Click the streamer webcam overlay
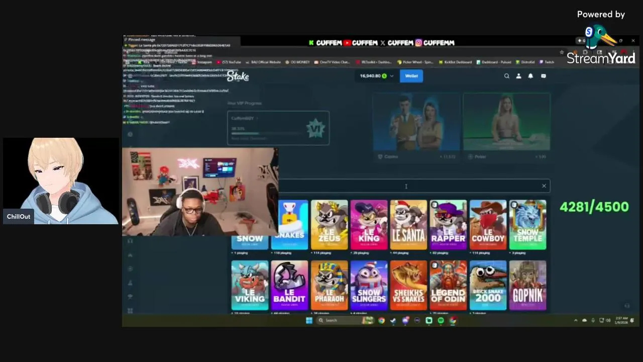This screenshot has height=362, width=643. click(200, 192)
